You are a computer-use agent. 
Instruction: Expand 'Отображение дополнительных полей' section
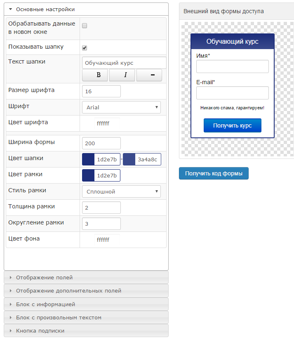coord(68,290)
